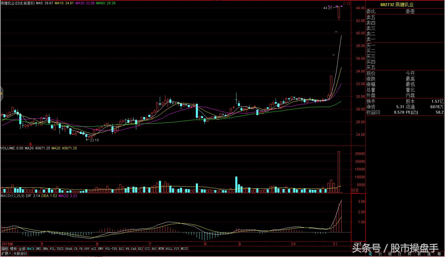
Task: Open the 日线 period selector
Action: pos(358,244)
